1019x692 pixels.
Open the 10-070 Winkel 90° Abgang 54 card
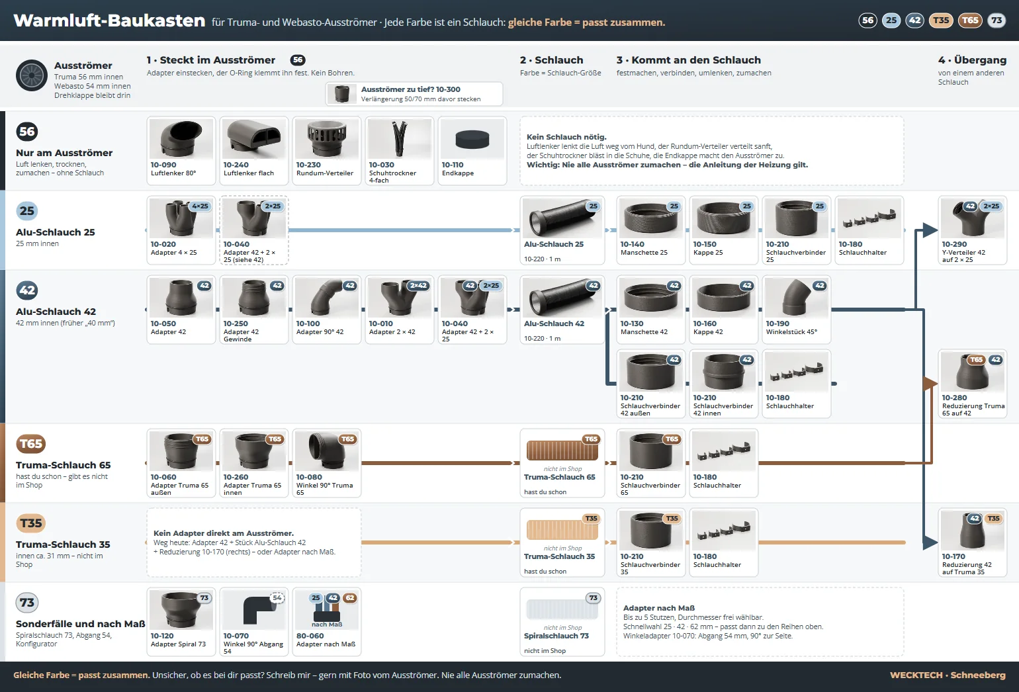tap(254, 622)
